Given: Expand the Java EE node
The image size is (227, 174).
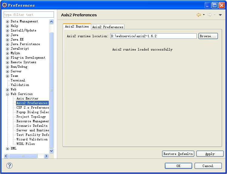Looking at the screenshot, I should [7, 40].
